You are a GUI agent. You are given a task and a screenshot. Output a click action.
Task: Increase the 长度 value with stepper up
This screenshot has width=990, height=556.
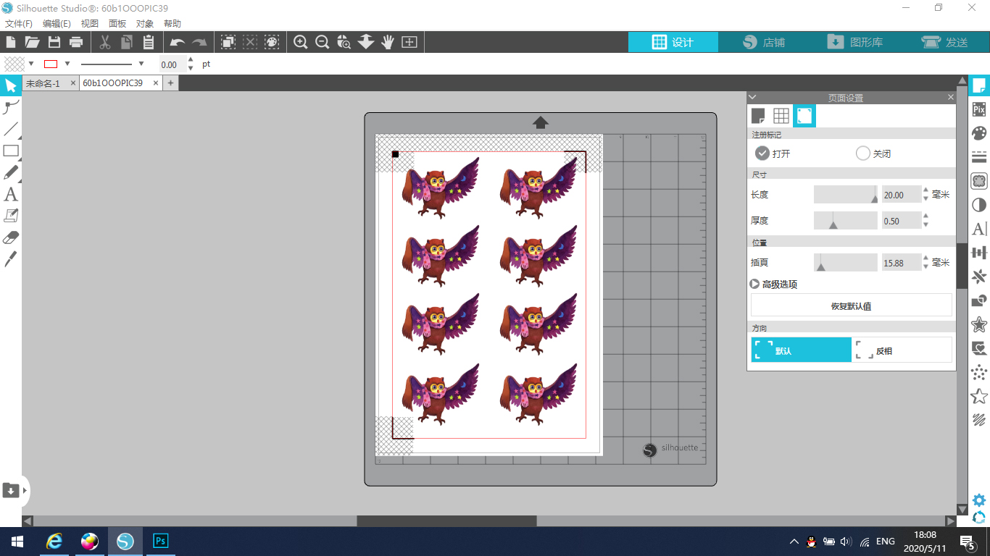tap(925, 190)
